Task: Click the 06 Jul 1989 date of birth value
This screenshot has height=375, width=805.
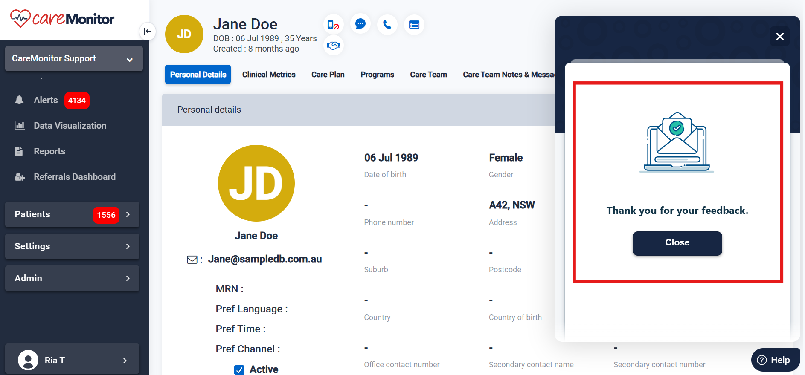Action: [391, 158]
